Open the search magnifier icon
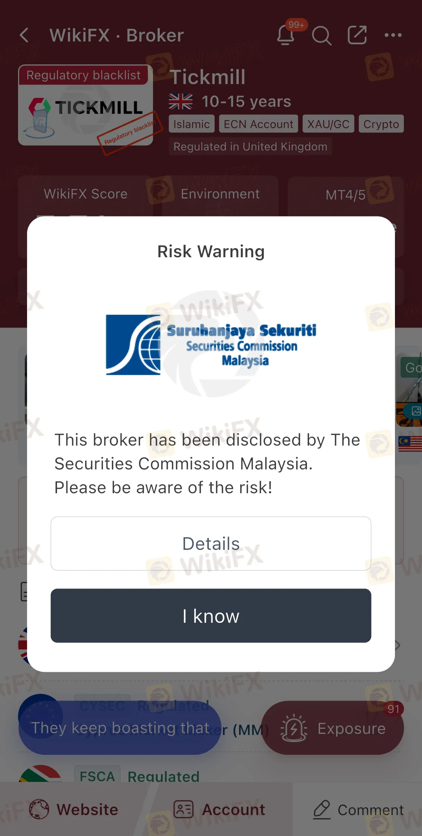Screen dimensions: 422x836 321,35
